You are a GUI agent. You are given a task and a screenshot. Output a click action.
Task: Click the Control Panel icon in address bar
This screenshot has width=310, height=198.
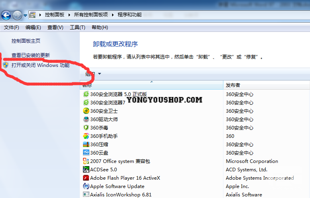[x=32, y=15]
